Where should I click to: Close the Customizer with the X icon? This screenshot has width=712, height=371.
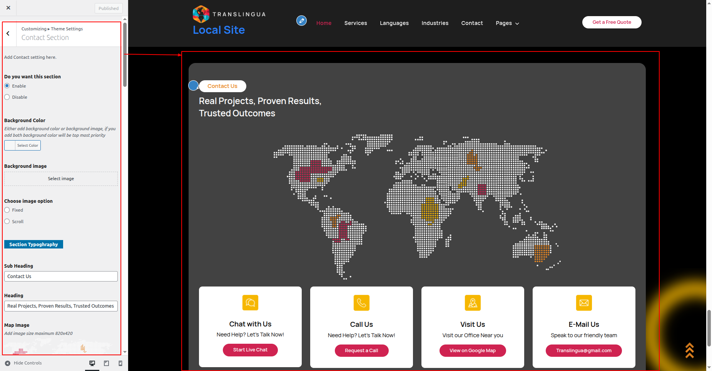pos(8,8)
